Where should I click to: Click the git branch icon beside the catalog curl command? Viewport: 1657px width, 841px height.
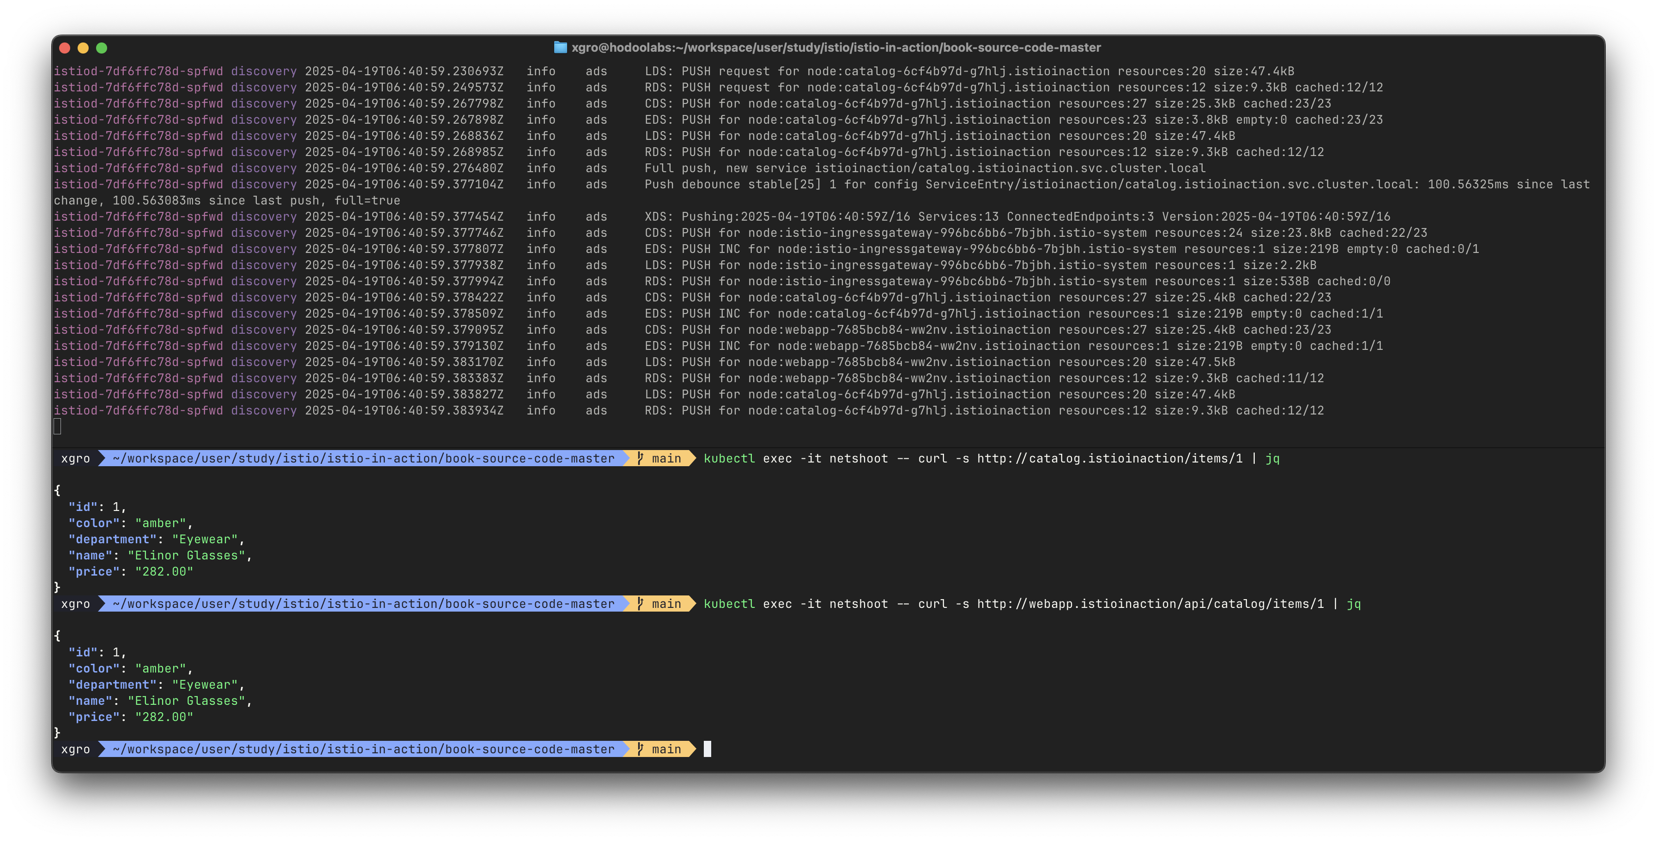coord(640,458)
